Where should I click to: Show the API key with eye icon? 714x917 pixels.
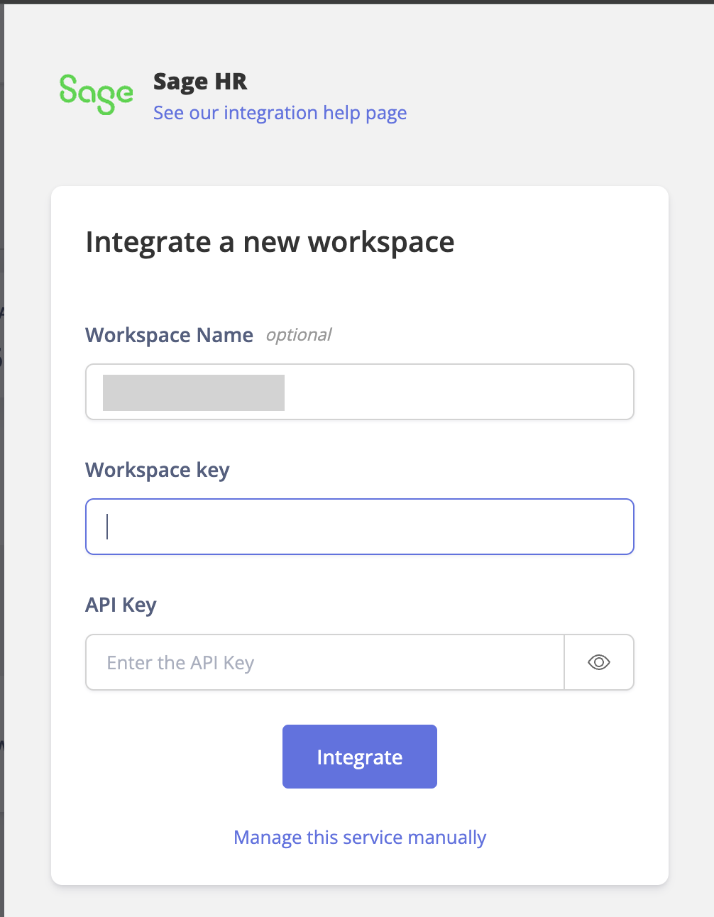599,662
